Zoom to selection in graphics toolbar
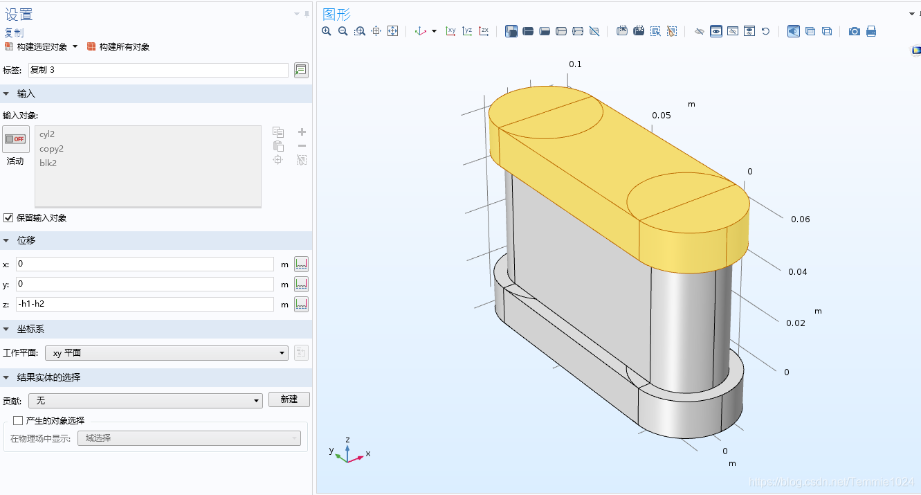This screenshot has height=495, width=921. pos(376,31)
